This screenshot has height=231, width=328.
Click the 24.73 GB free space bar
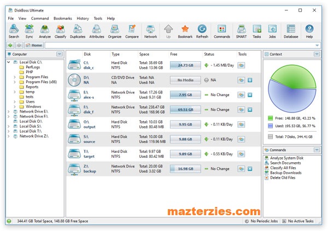[x=185, y=65]
